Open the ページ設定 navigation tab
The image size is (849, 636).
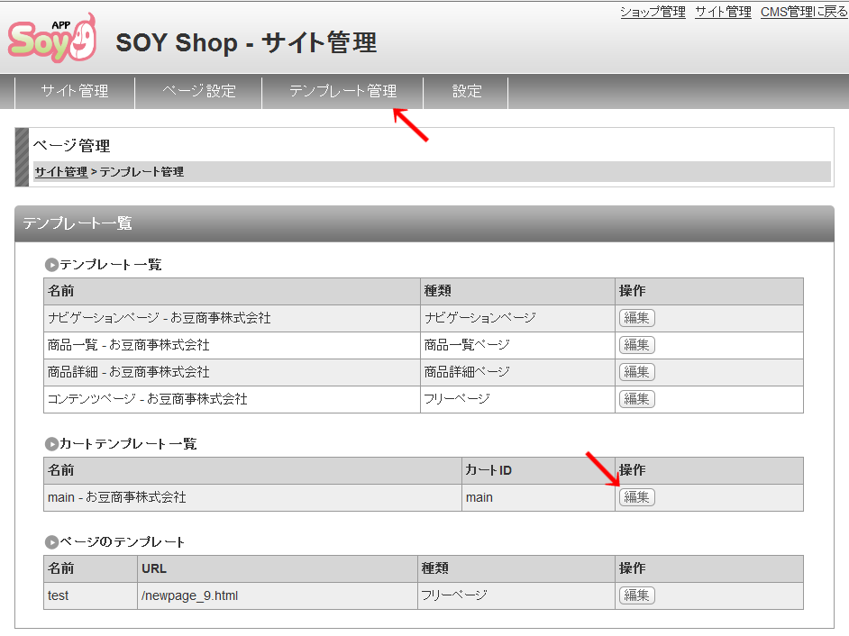tap(198, 91)
